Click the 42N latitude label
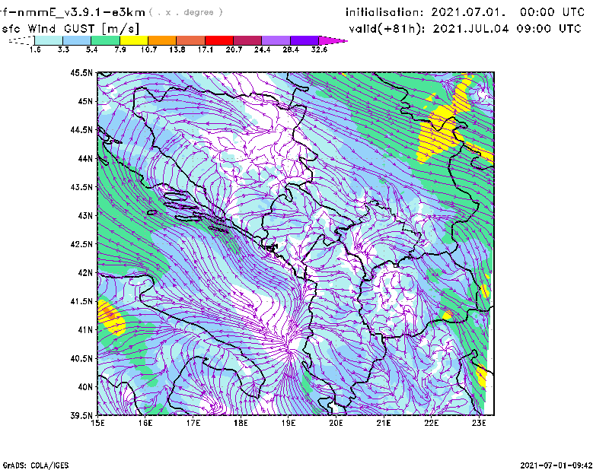The height and width of the screenshot is (470, 609). 85,272
